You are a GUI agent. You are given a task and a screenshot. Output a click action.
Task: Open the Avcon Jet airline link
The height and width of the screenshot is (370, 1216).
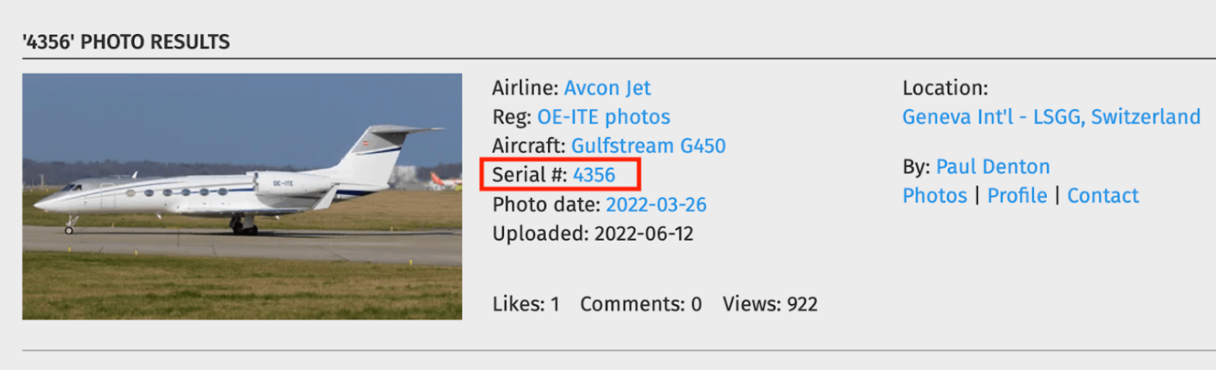tap(607, 88)
